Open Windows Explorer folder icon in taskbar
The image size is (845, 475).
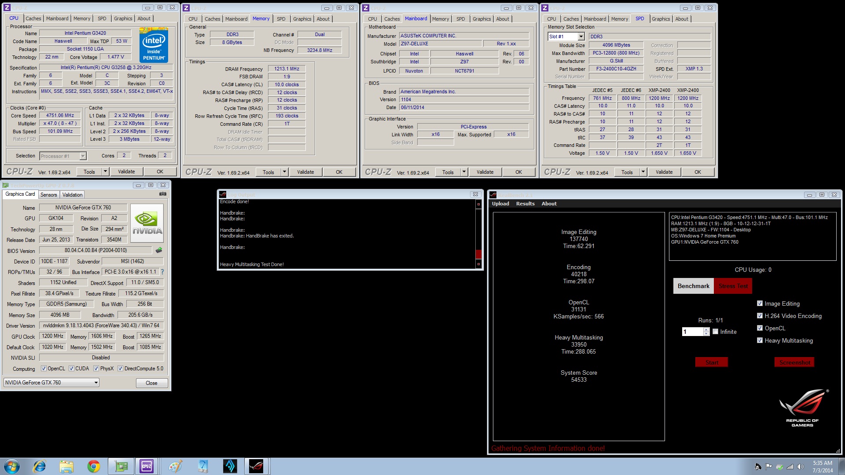pyautogui.click(x=66, y=466)
